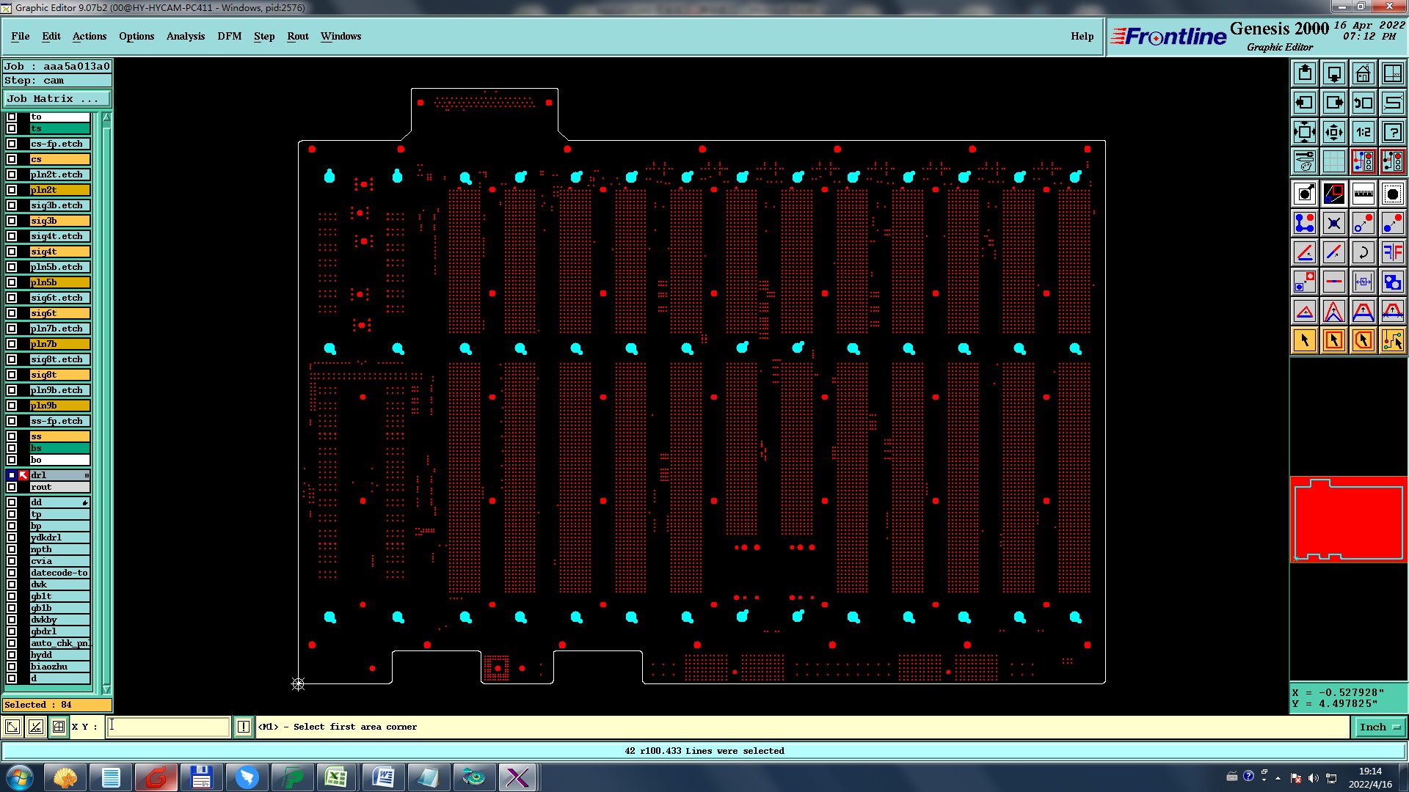Toggle the checkbox for layer cs

[12, 159]
